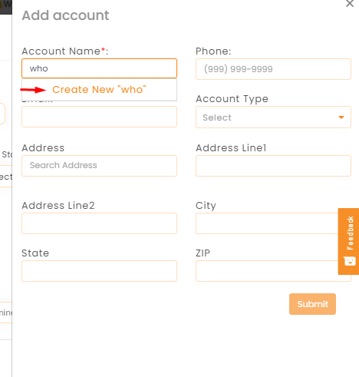The height and width of the screenshot is (377, 359).
Task: Click the Account Name input field
Action: [x=99, y=68]
